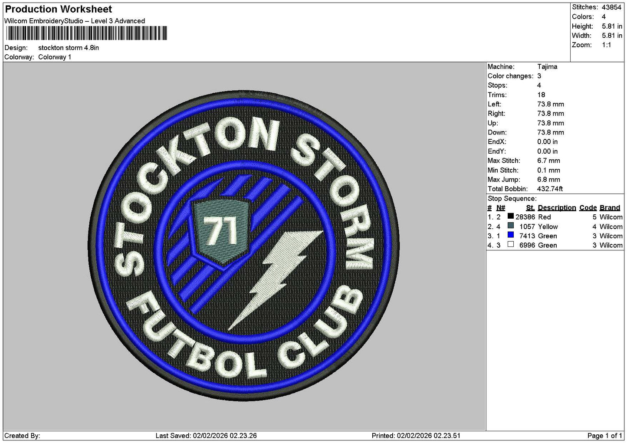The width and height of the screenshot is (627, 443).
Task: Click the blue swatch beside 7413 Green
Action: 511,235
